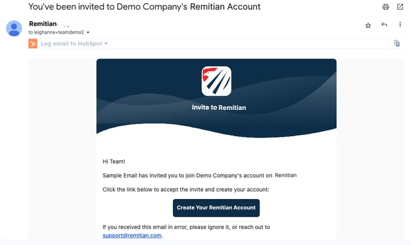Open the three-dot more options menu
411x245 pixels.
pos(400,25)
